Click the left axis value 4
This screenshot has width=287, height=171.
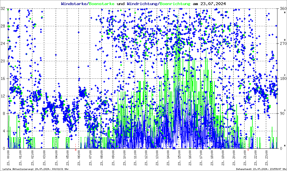(4, 131)
